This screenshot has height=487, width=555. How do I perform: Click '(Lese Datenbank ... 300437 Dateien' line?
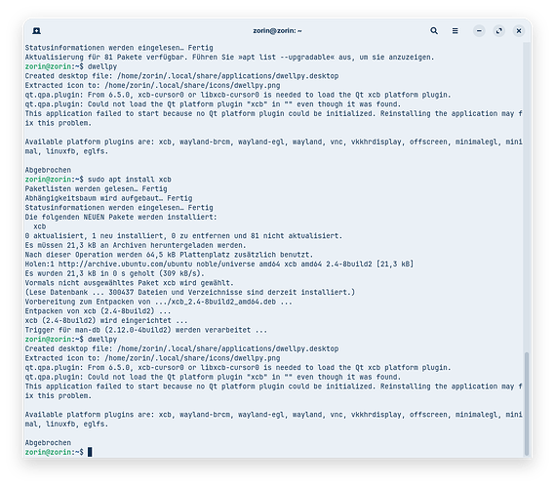click(x=190, y=292)
